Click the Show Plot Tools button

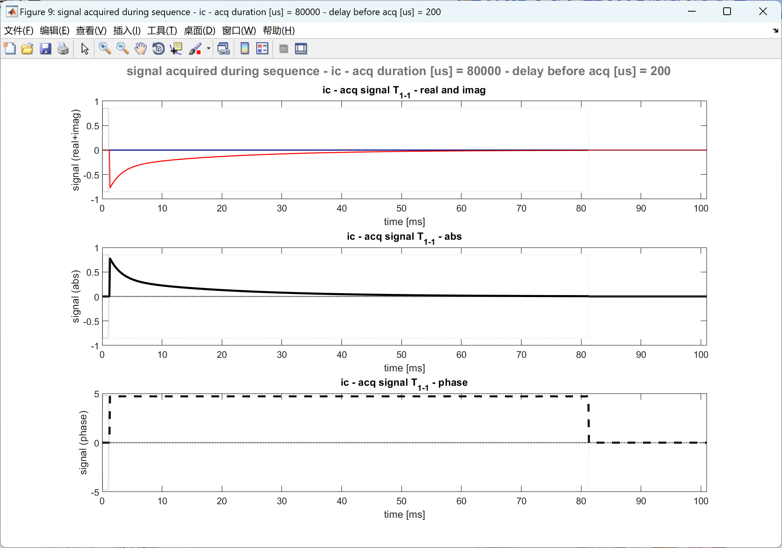click(x=301, y=49)
